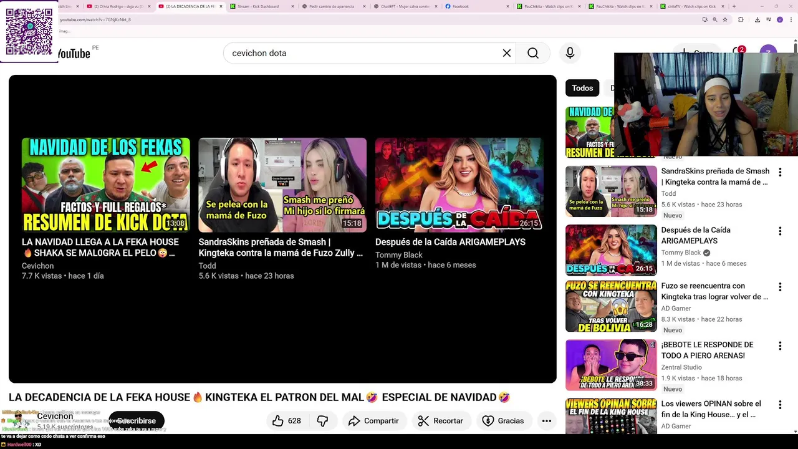Bookmark this page with the star icon
Screen dimensions: 798x449
coord(725,19)
